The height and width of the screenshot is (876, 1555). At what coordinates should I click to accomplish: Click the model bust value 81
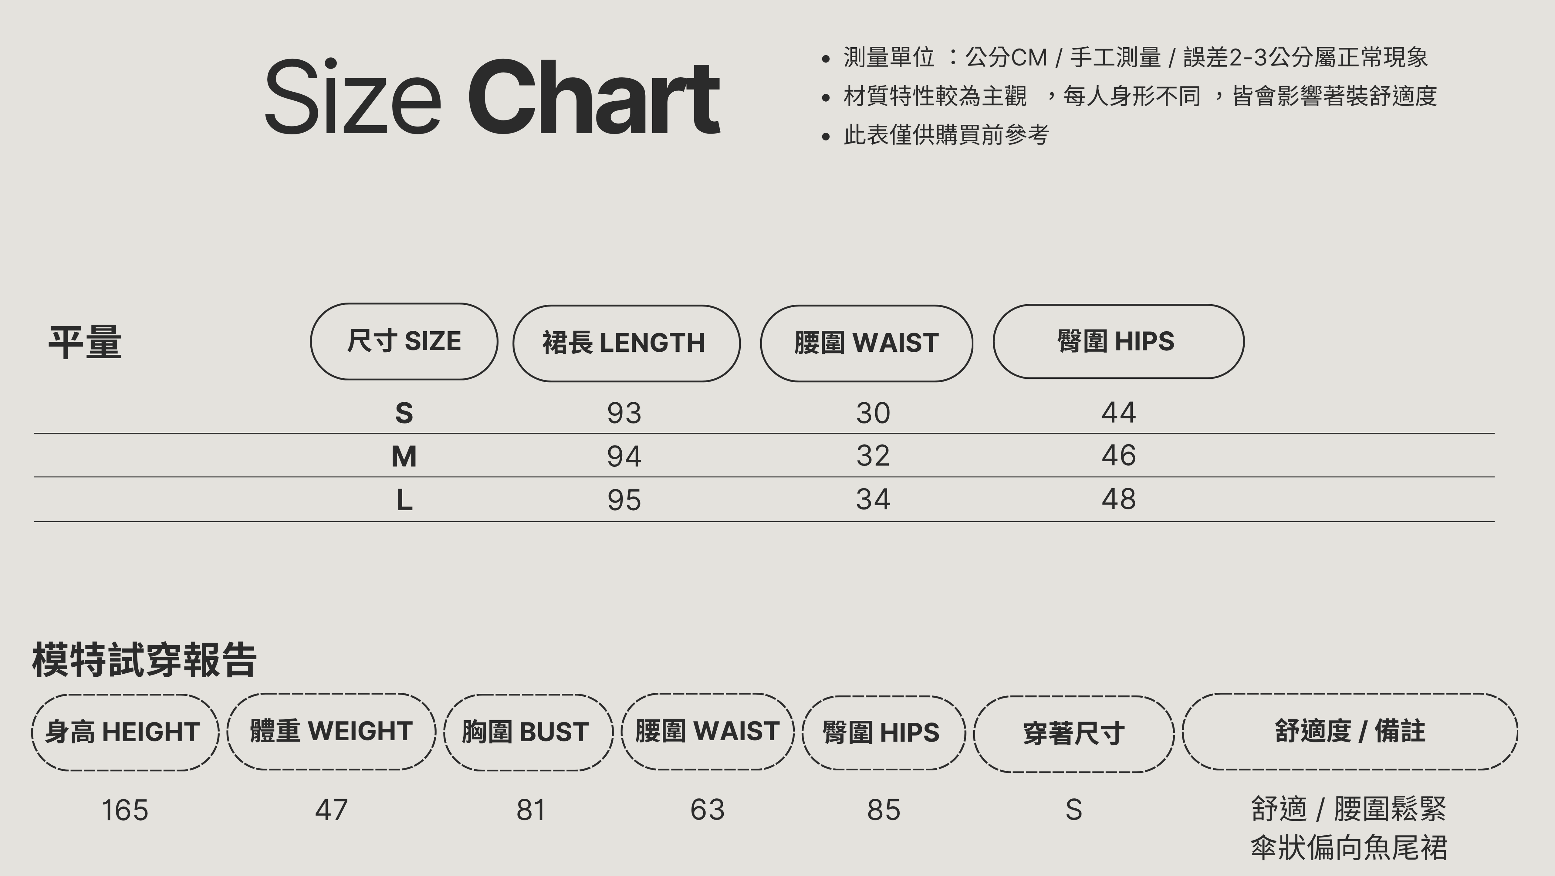pyautogui.click(x=531, y=810)
